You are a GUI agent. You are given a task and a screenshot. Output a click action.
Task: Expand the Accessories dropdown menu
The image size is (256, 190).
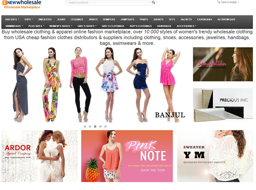(x=186, y=26)
